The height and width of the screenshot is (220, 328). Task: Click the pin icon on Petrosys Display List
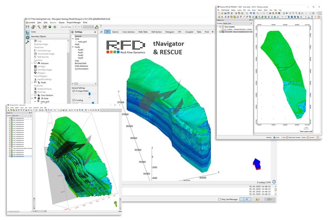250,20
